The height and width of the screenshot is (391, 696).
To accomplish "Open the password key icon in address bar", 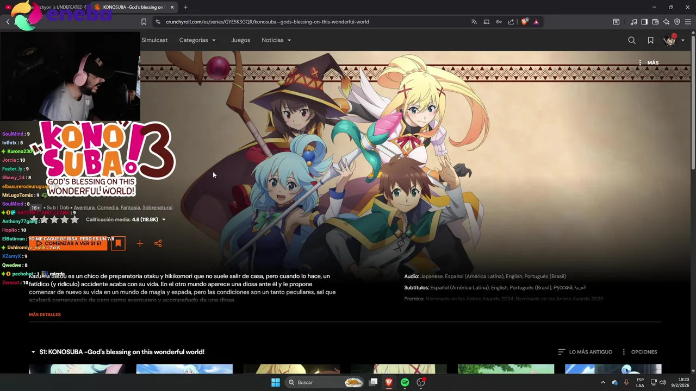I will (x=499, y=22).
